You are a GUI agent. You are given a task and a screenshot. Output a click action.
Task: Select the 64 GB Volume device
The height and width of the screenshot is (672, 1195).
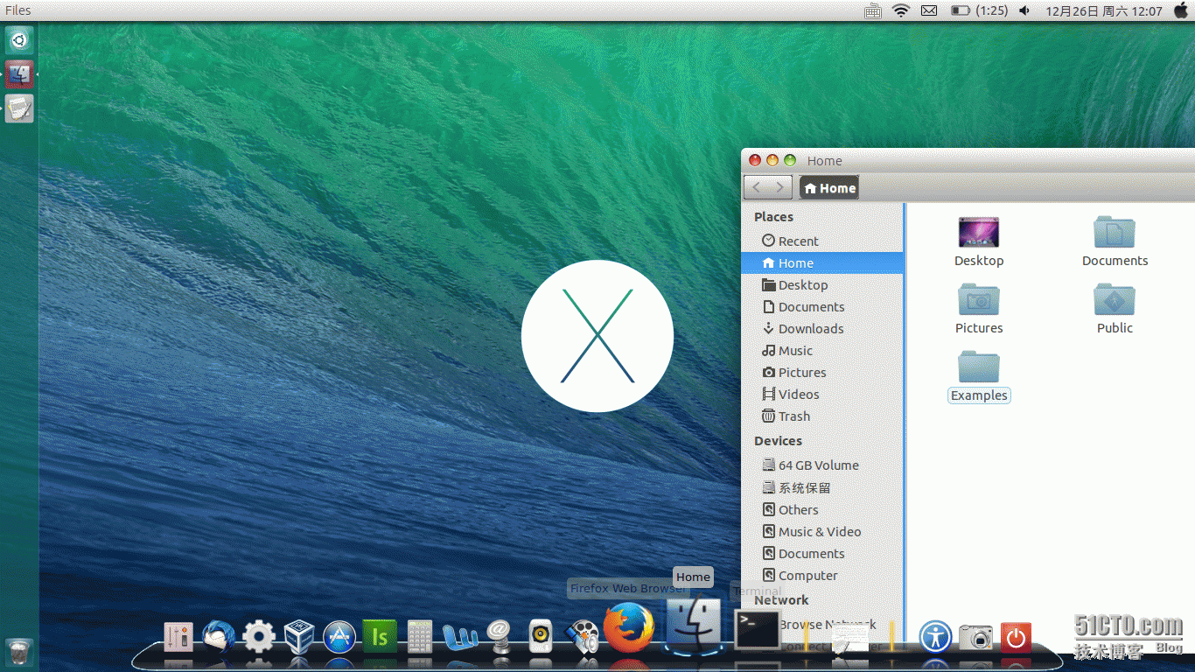[821, 465]
